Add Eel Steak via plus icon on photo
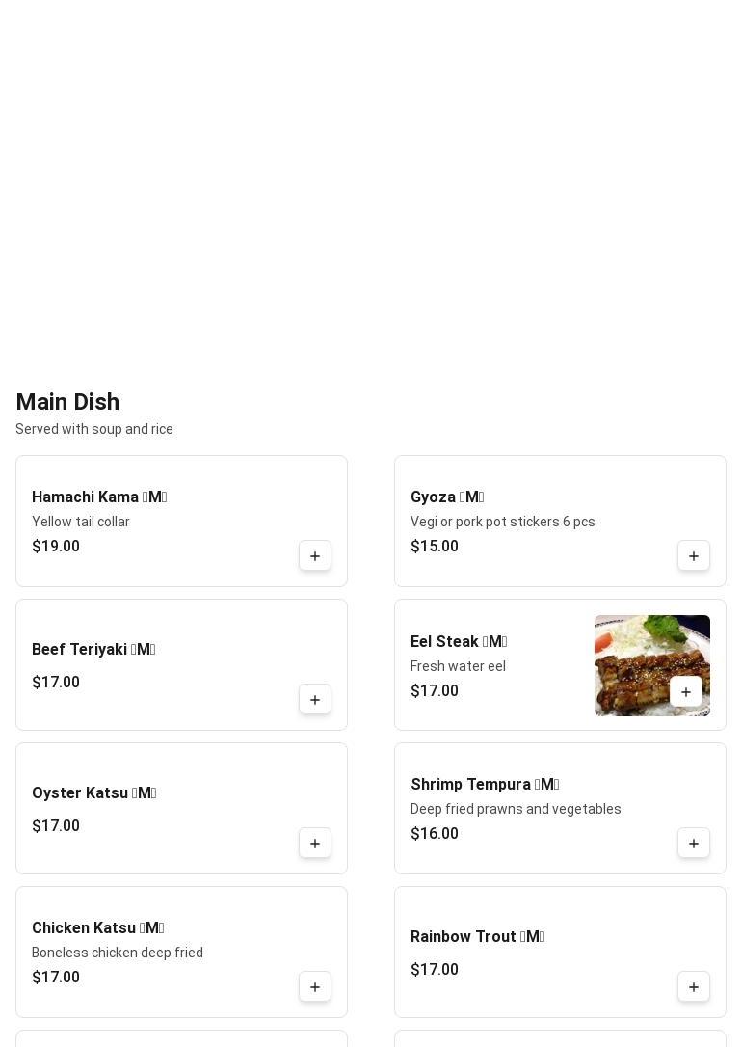The height and width of the screenshot is (1047, 742). click(685, 692)
